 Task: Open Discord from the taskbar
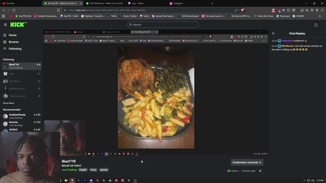coord(91,180)
